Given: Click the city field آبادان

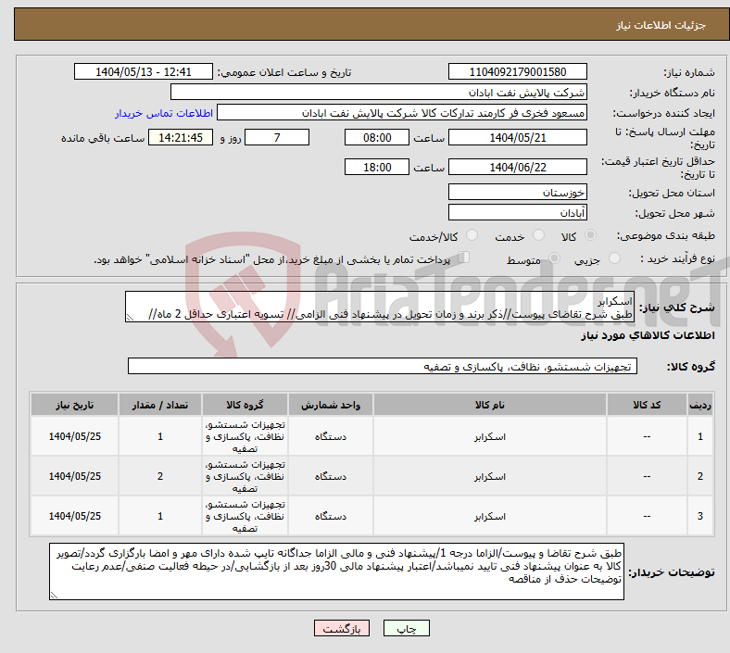Looking at the screenshot, I should 517,212.
